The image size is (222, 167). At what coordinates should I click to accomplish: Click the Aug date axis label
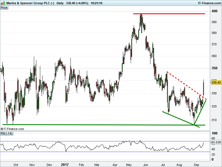179,165
